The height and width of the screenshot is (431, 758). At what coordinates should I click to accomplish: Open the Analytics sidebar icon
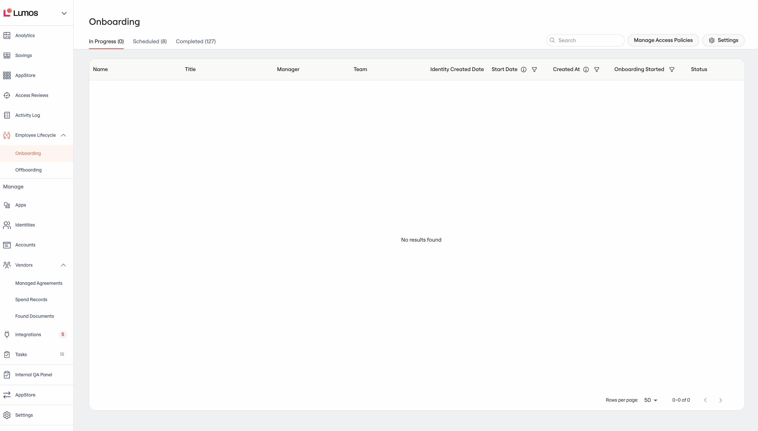(7, 36)
